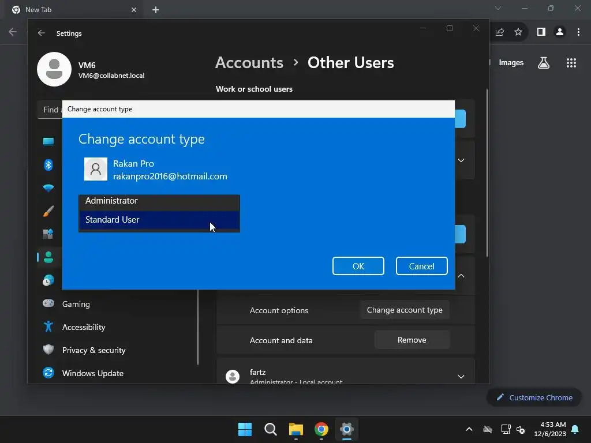This screenshot has height=443, width=591.
Task: Click muted speaker tray icon
Action: 521,429
